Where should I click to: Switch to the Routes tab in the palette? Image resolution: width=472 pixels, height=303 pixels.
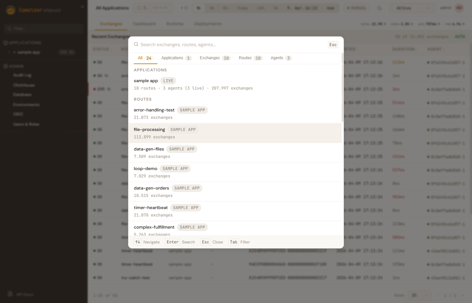(x=250, y=58)
